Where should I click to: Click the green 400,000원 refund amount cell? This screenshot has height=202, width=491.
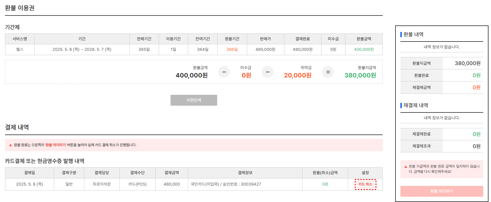click(364, 49)
